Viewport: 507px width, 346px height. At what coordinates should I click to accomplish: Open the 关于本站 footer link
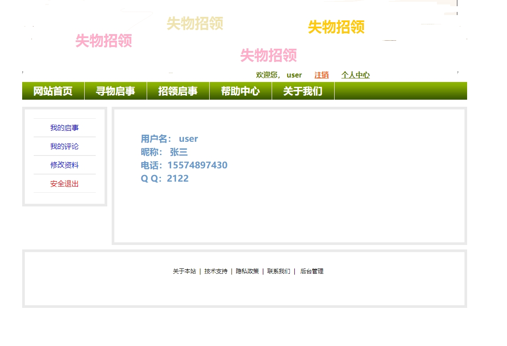[x=185, y=271]
